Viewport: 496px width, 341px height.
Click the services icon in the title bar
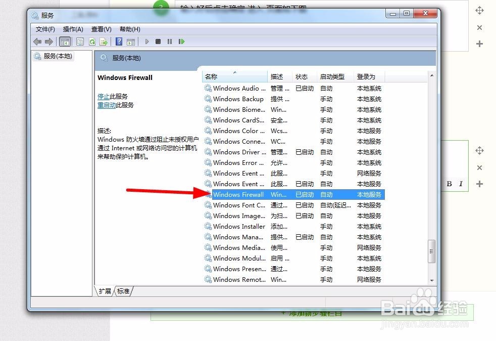(35, 15)
